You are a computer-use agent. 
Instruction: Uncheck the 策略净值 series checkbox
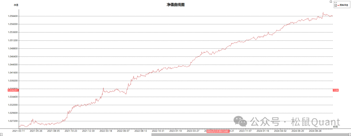point(335,5)
